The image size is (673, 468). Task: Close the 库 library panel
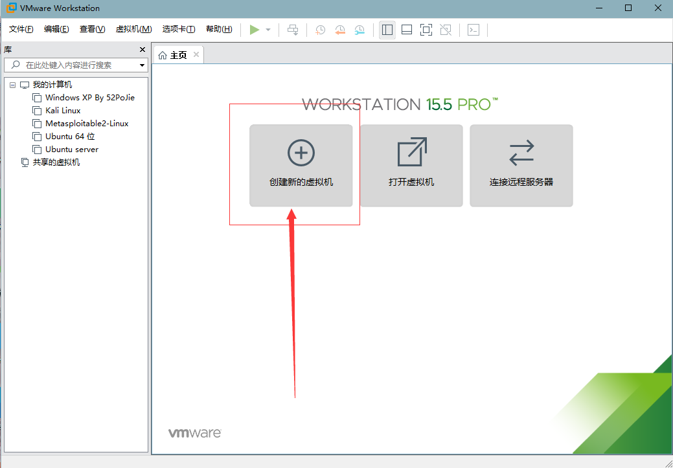[x=143, y=50]
